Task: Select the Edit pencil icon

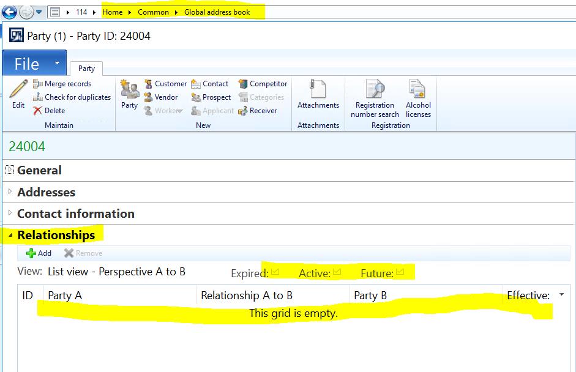Action: (17, 93)
